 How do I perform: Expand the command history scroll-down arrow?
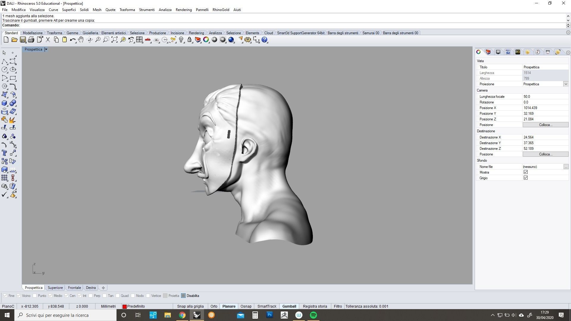point(568,21)
